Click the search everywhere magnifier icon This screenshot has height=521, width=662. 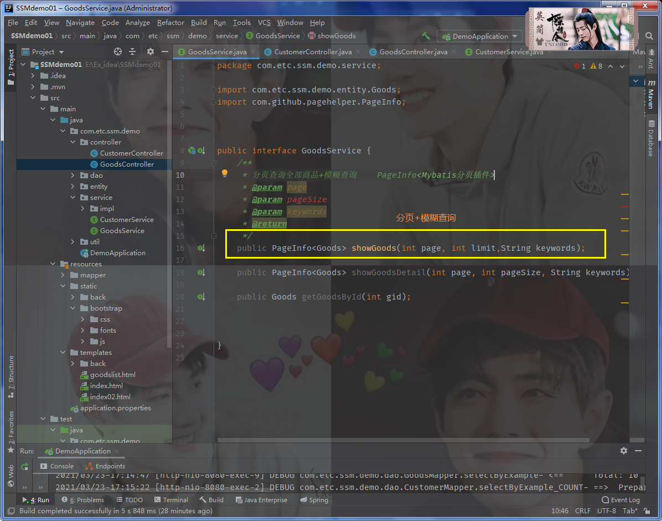click(649, 37)
